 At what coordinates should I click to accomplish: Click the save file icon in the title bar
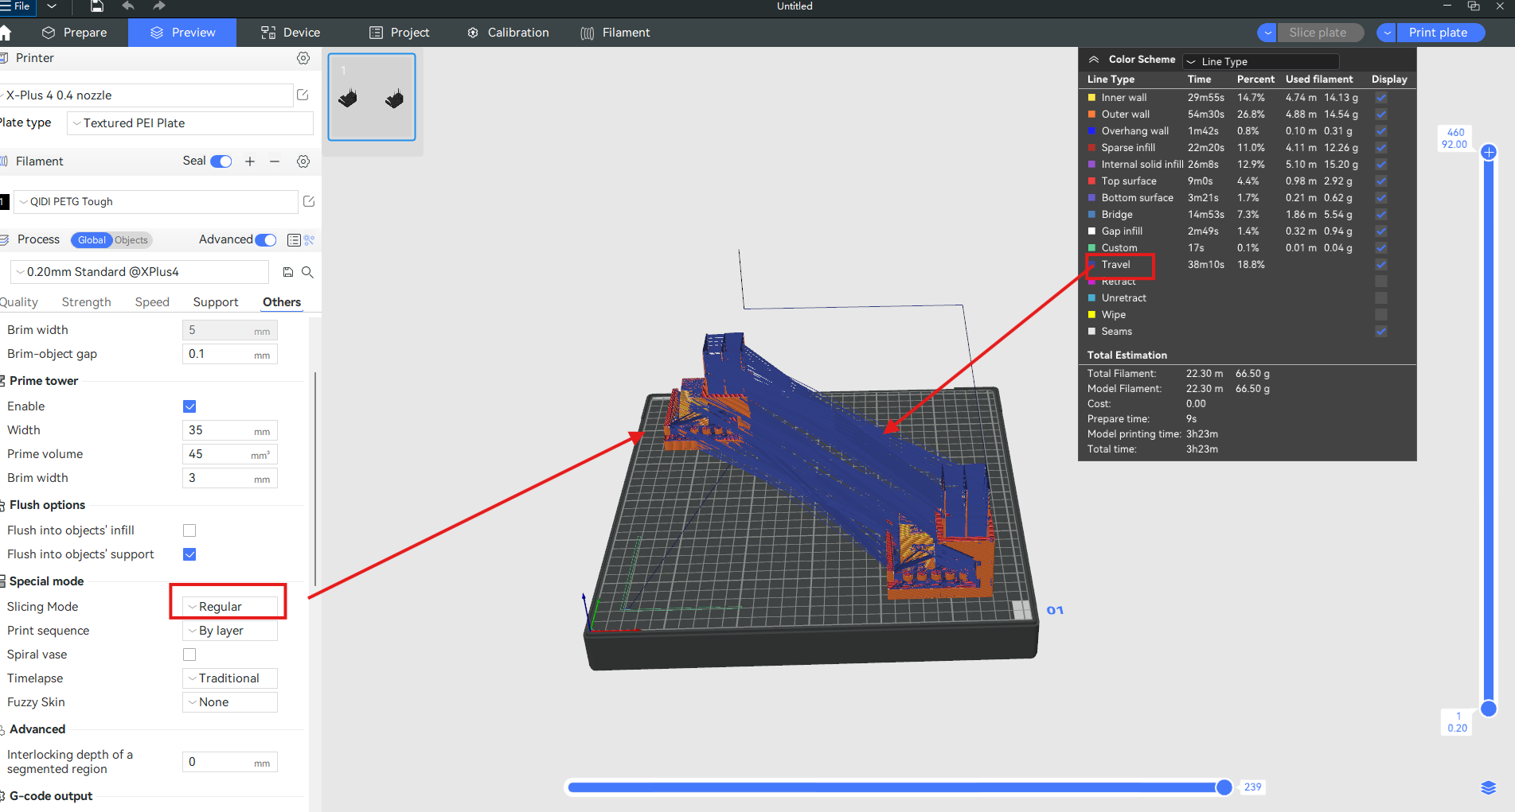tap(96, 6)
